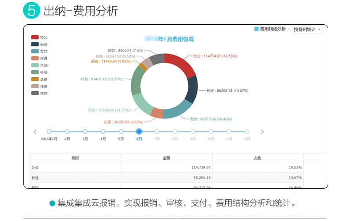The height and width of the screenshot is (221, 349).
Task: Click the 补贴 legend color swatch
Action: (x=35, y=72)
